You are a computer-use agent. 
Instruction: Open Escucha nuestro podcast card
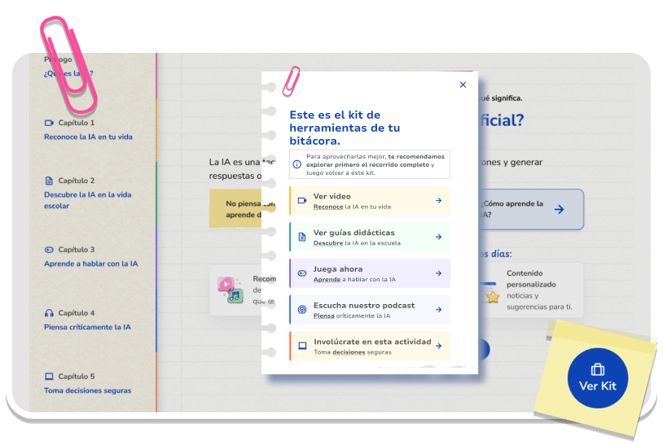pyautogui.click(x=370, y=309)
